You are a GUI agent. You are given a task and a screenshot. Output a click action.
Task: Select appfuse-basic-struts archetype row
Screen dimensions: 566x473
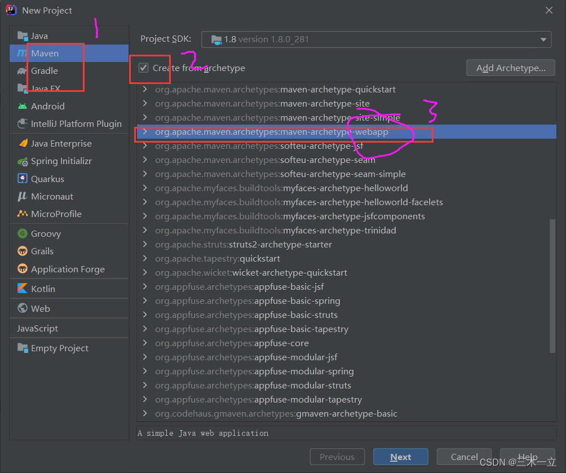coord(347,315)
